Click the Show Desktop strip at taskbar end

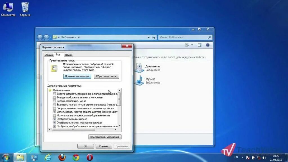(x=286, y=157)
